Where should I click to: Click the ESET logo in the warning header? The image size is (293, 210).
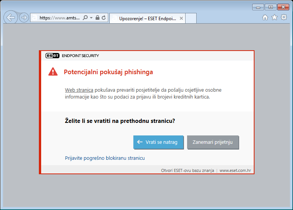click(52, 56)
